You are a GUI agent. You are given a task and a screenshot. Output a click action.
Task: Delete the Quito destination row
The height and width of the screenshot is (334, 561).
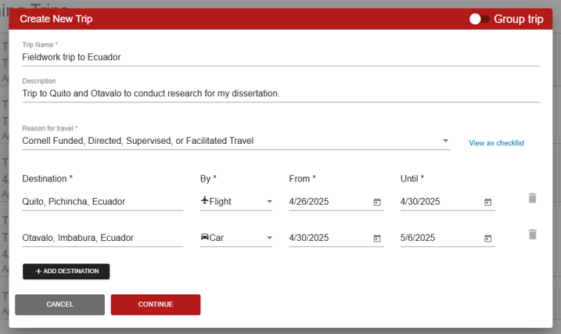point(532,198)
